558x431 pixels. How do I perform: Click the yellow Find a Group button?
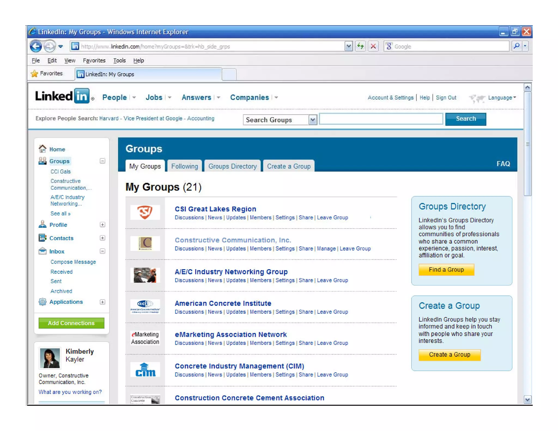tap(446, 269)
